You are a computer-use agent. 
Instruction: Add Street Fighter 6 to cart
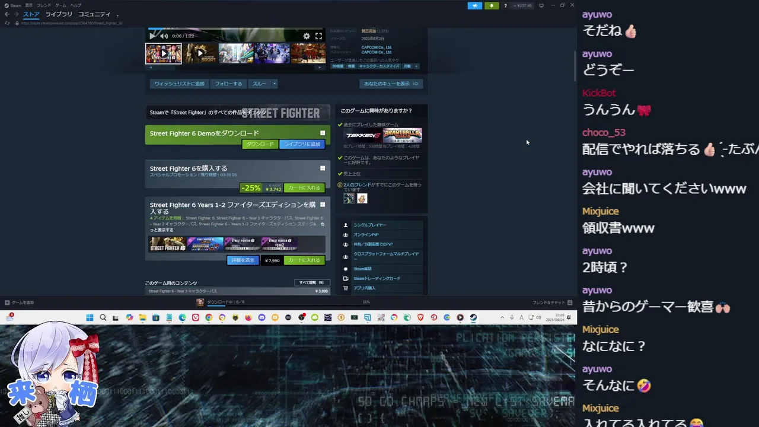(x=304, y=187)
